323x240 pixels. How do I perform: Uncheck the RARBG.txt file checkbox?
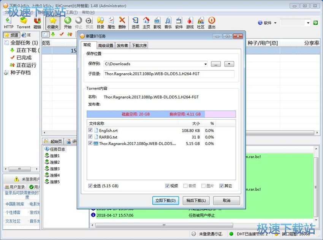[90, 137]
